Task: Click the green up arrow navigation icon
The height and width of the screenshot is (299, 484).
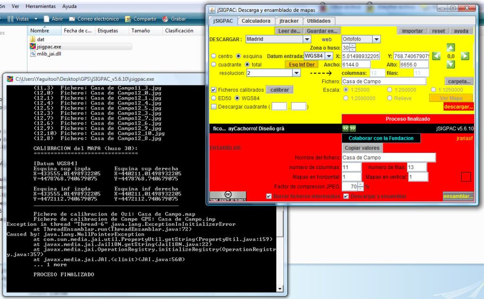Action: (450, 47)
